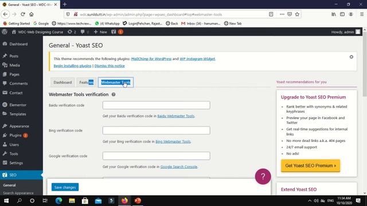
Task: Click the browser home icon
Action: point(32,14)
